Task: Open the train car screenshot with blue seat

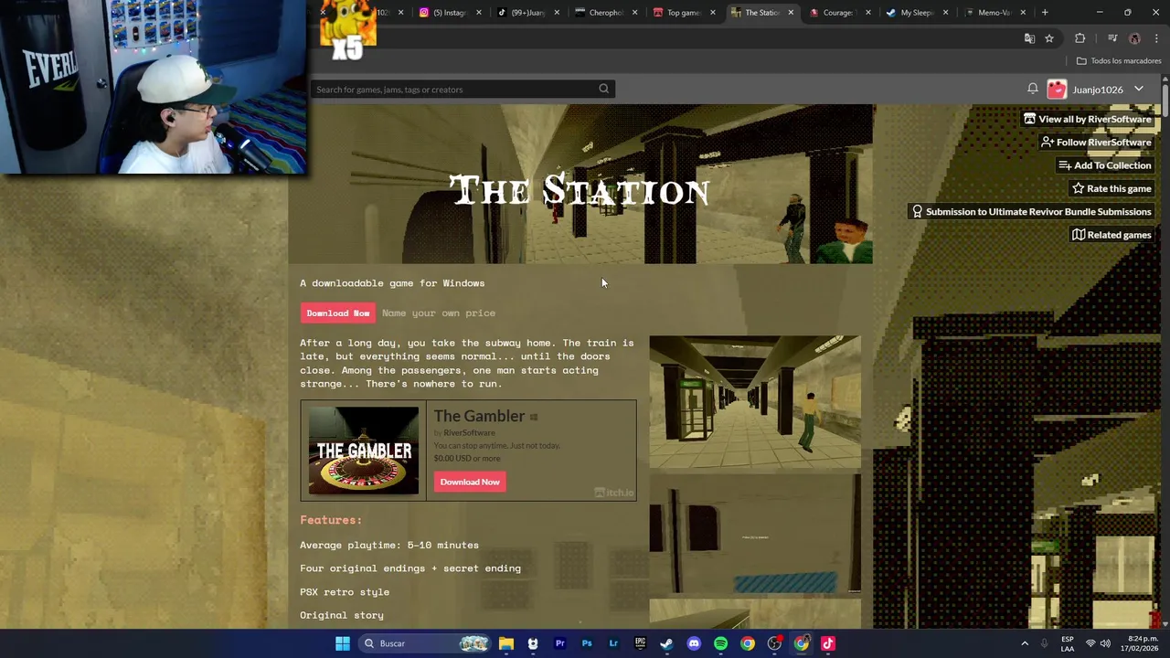Action: coord(755,534)
